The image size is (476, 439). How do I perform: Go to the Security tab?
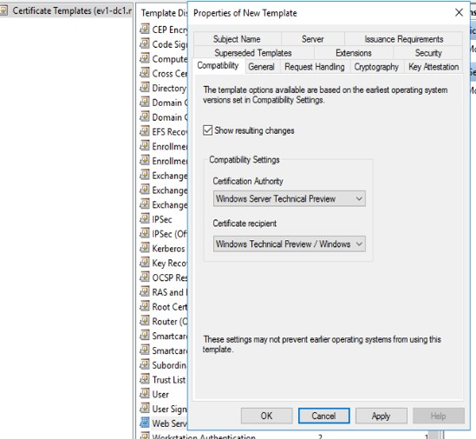click(x=428, y=53)
